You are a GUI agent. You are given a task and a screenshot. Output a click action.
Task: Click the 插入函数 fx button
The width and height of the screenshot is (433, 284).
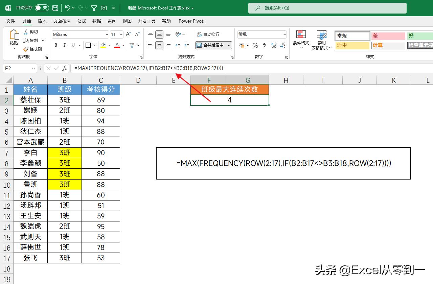65,68
